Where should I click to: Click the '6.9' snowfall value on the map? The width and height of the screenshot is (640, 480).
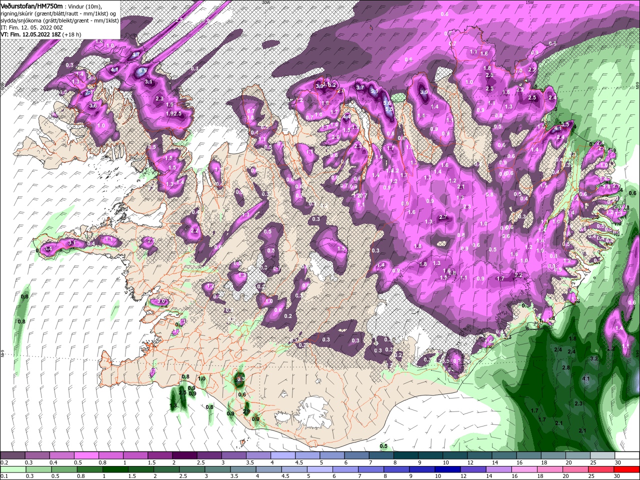142,71
